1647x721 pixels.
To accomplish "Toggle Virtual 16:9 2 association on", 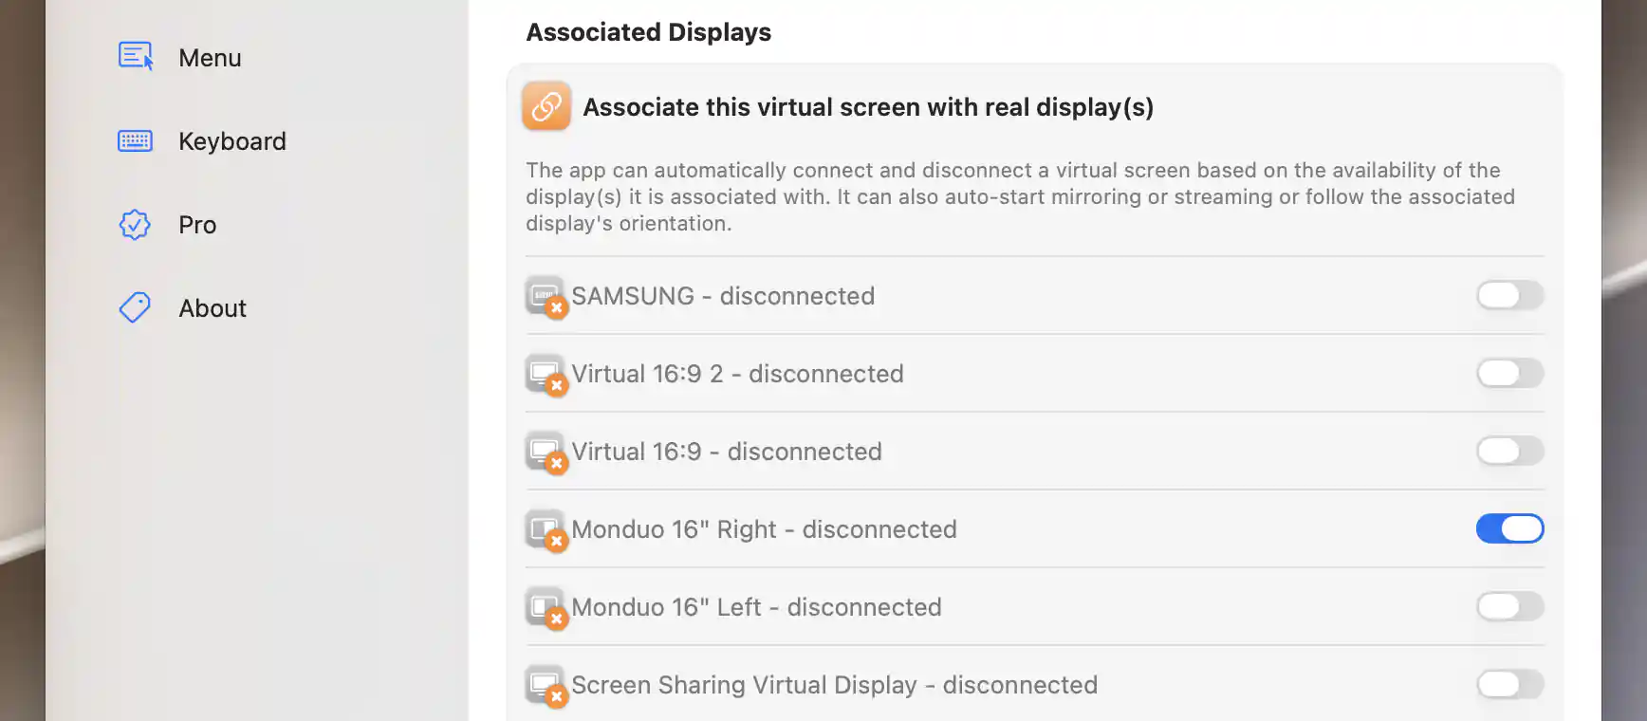I will click(1509, 373).
